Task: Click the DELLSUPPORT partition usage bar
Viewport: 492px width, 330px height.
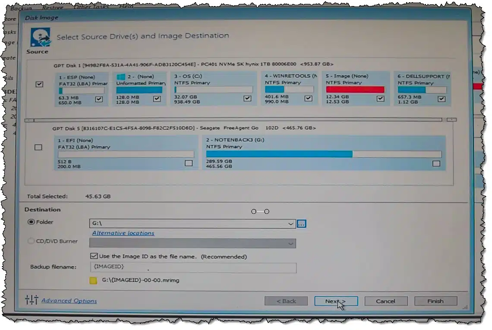Action: tap(422, 90)
